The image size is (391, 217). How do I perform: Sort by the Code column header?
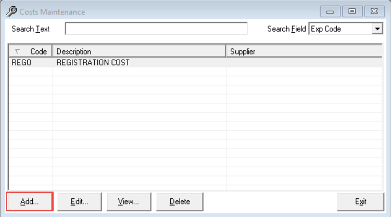31,51
